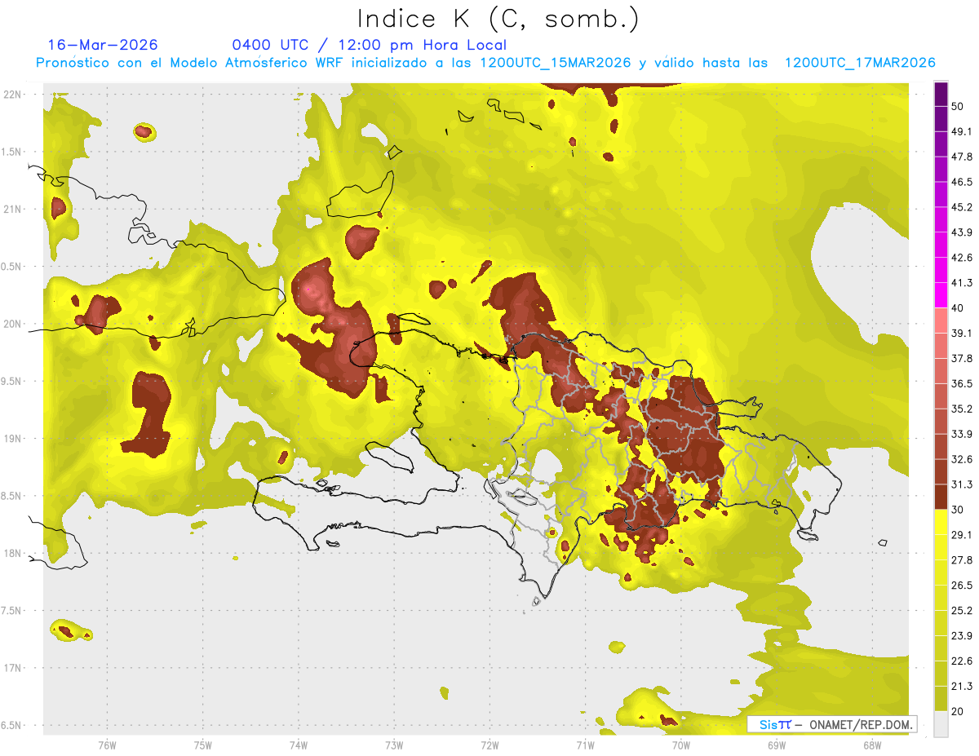
Task: Click the "Indice K (C, somb.)" map title
Action: click(x=498, y=18)
